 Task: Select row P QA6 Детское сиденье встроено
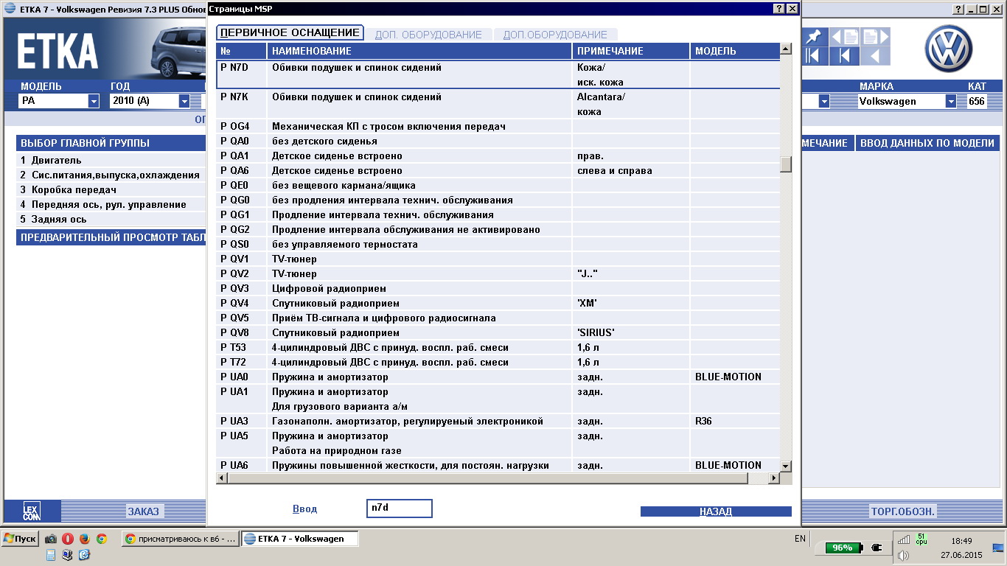coord(498,171)
